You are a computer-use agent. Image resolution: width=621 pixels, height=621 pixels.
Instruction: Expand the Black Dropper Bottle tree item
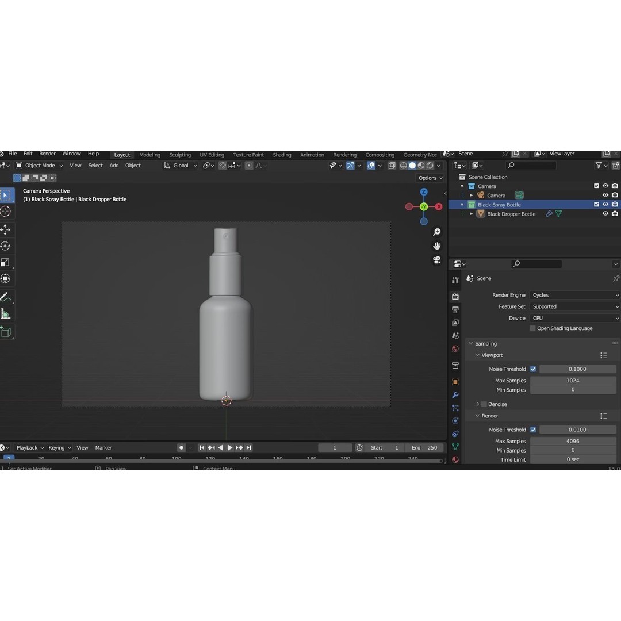pyautogui.click(x=471, y=214)
